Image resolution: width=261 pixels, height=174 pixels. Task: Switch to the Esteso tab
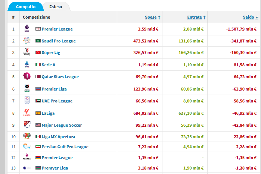click(x=56, y=7)
